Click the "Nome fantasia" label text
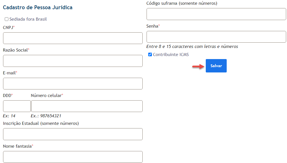287x163 pixels. click(17, 146)
